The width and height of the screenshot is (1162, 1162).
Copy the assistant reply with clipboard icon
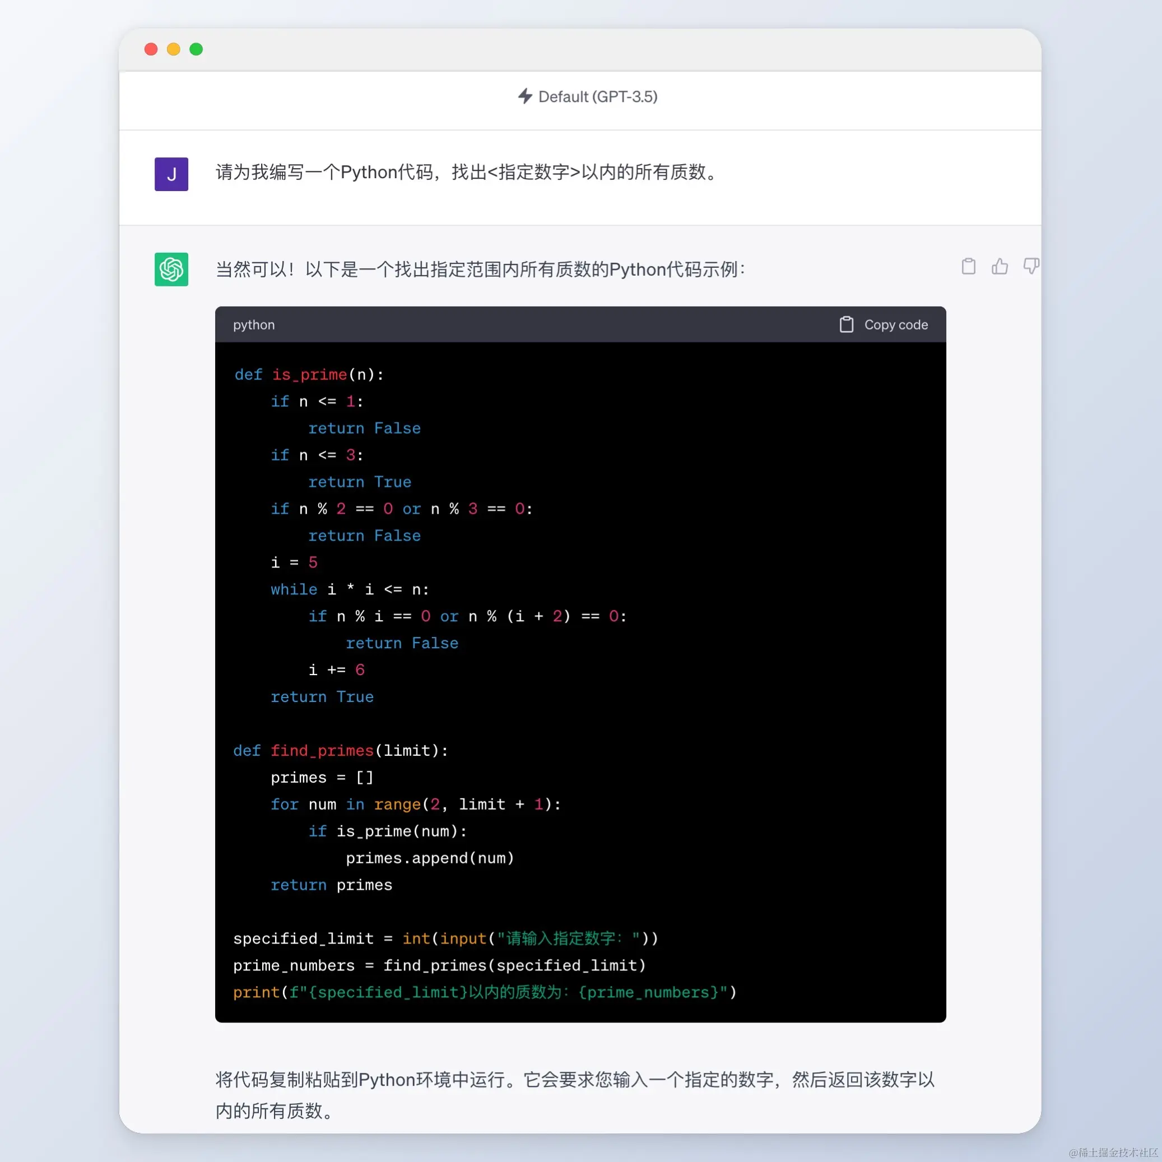pos(968,267)
